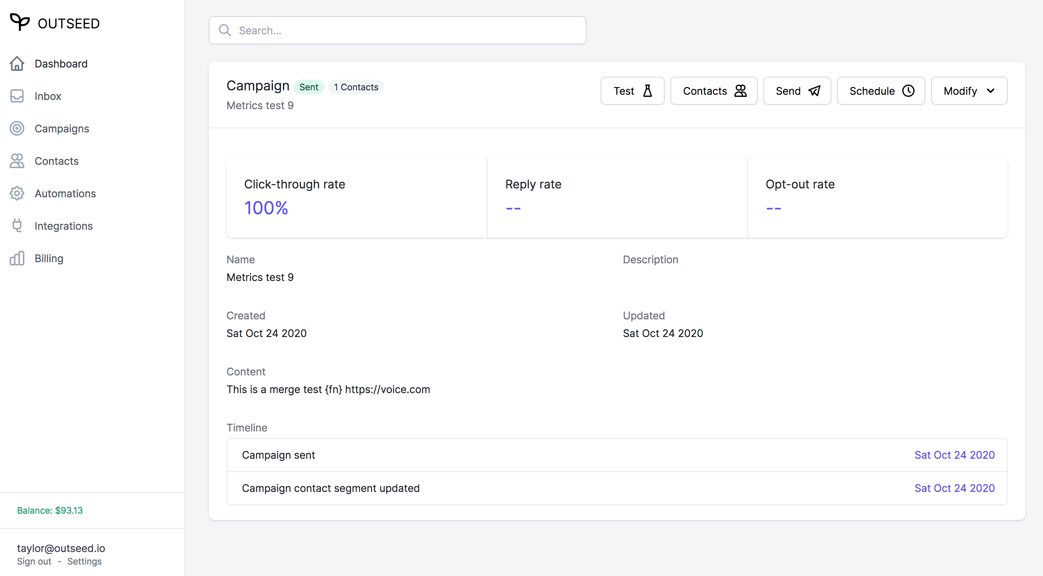Click the Integrations plug icon
The width and height of the screenshot is (1043, 576).
17,225
